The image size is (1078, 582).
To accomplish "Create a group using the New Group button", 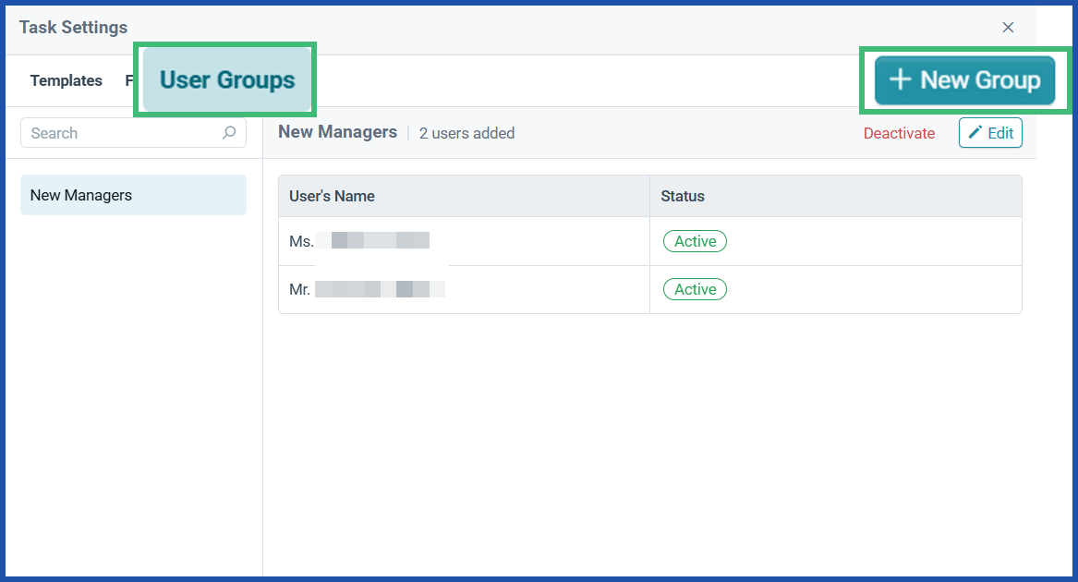I will pos(964,81).
